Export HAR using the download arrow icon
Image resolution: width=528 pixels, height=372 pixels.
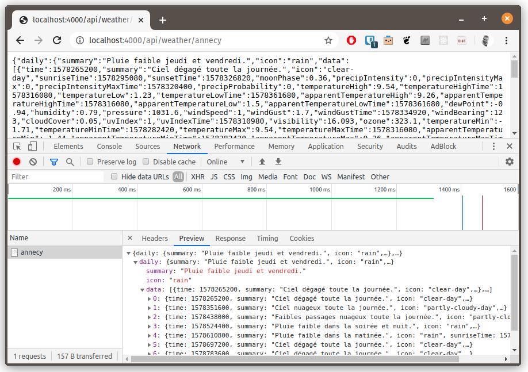point(278,162)
